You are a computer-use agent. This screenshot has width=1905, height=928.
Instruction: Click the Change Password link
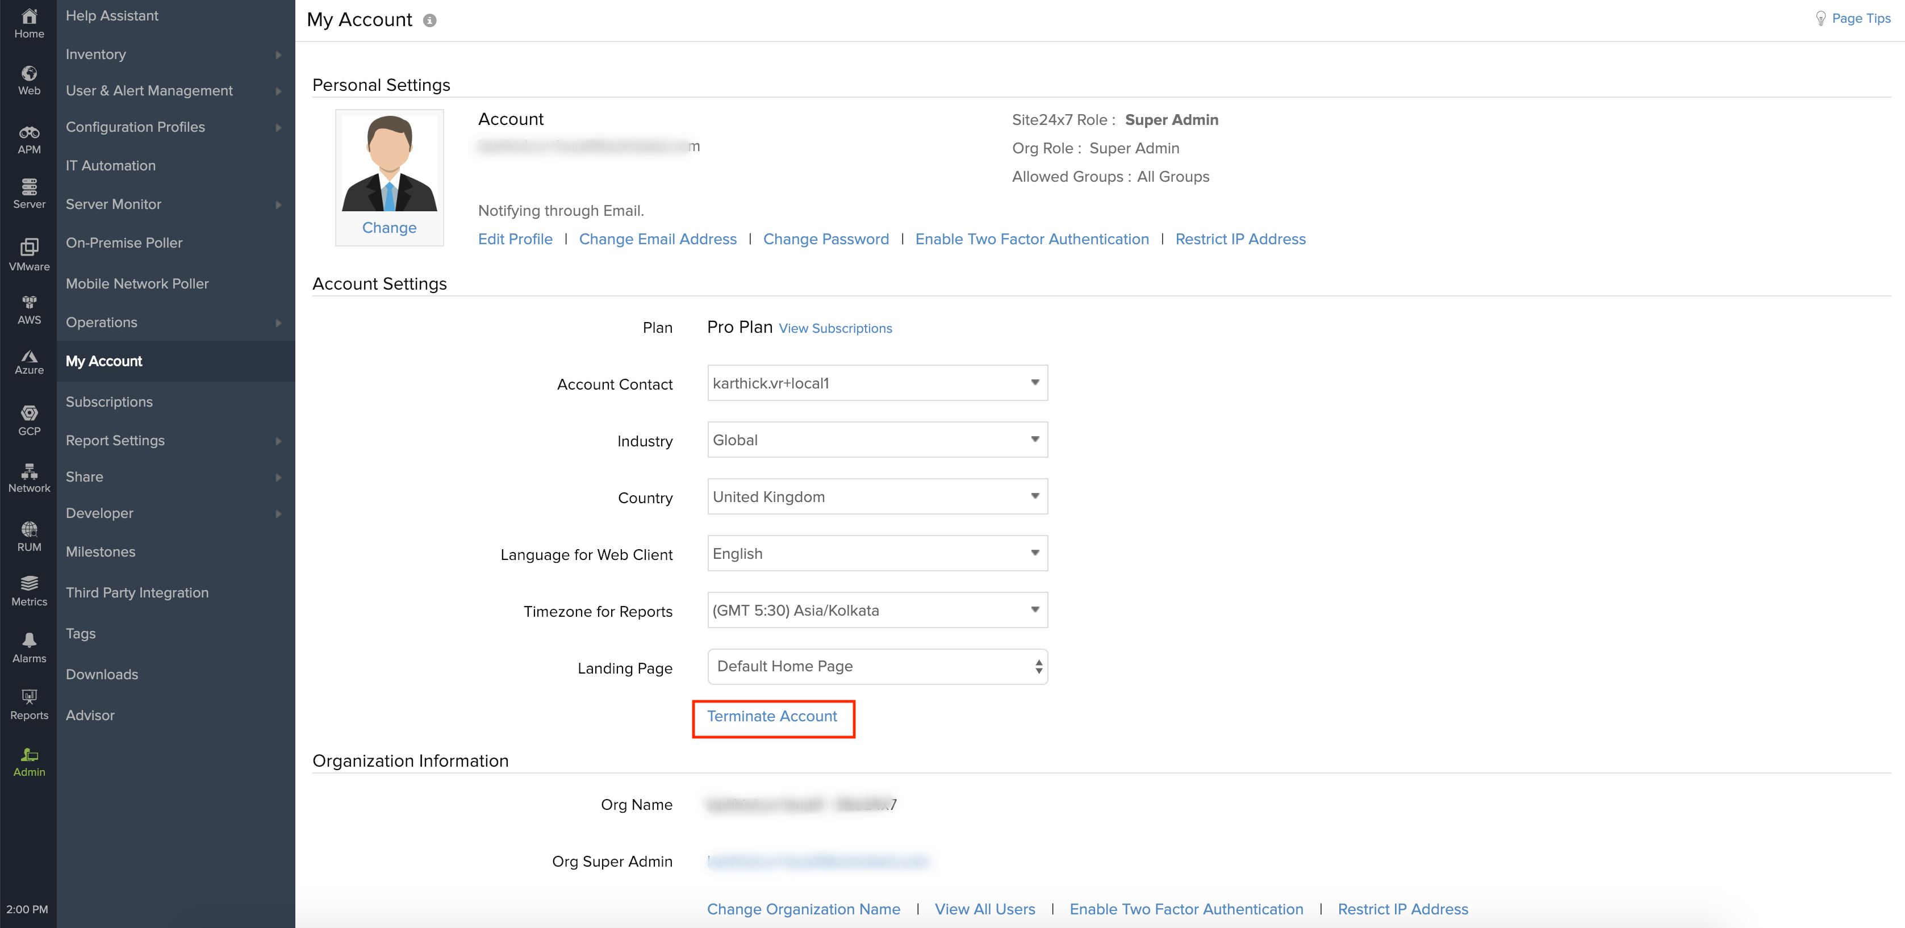pos(825,239)
